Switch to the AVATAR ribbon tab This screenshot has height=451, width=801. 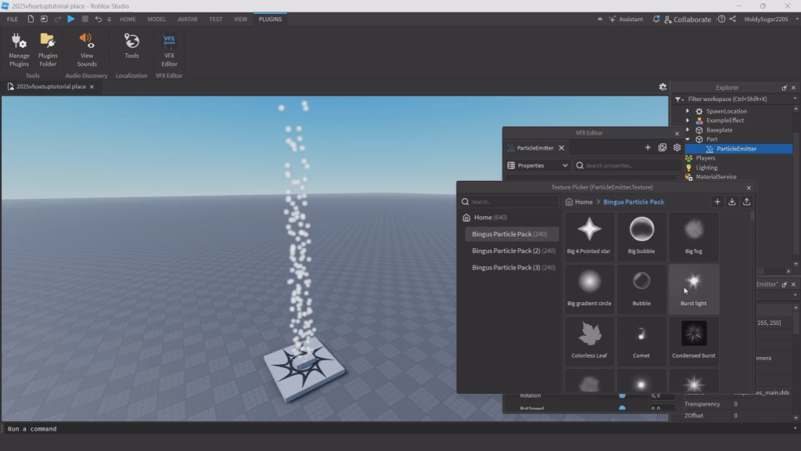click(188, 19)
